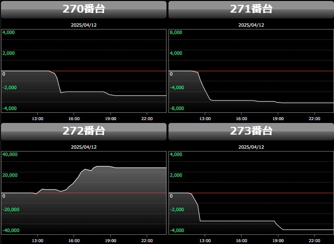The width and height of the screenshot is (334, 244).
Task: Click the peak plateau of the 272番台 graph
Action: coord(103,167)
